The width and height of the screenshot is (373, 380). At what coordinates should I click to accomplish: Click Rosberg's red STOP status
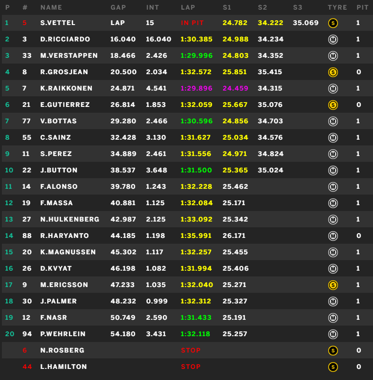(191, 350)
